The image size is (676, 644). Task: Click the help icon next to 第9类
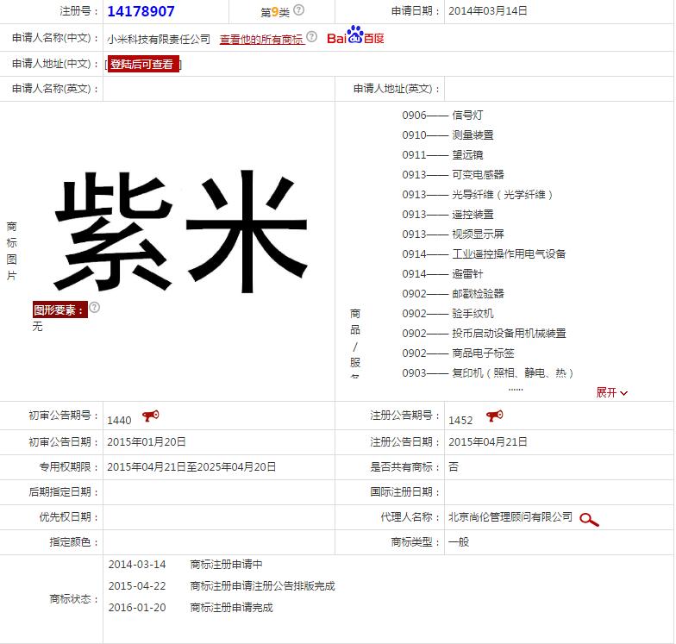click(299, 10)
